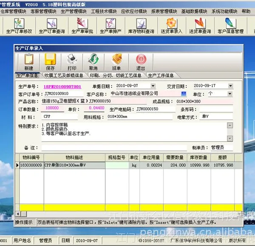Select cell CPP单张018*300mm单V
The image size is (255, 246).
74,165
